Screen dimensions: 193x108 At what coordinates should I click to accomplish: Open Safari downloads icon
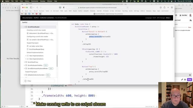tap(161, 7)
